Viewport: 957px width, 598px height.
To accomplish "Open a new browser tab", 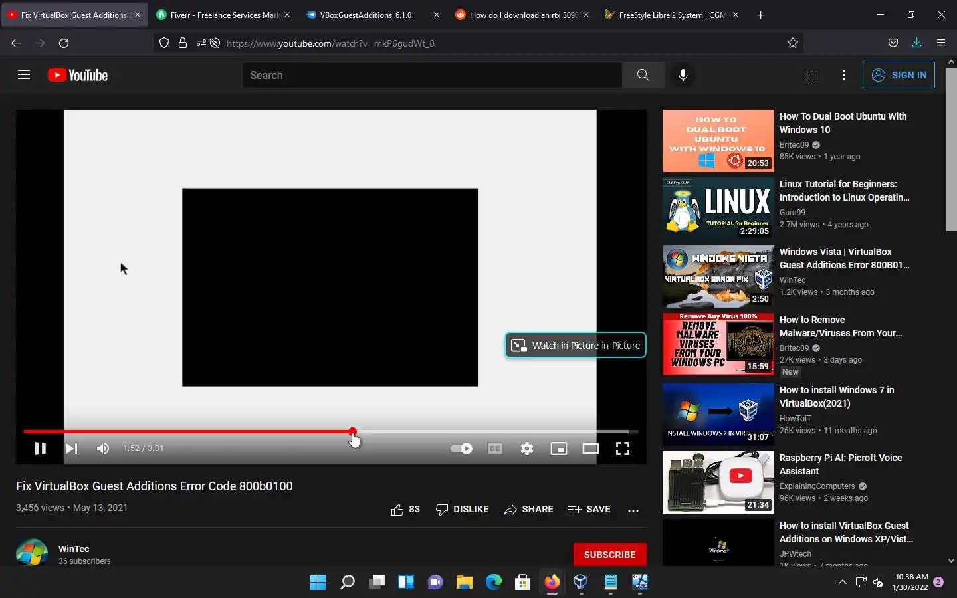I will 760,15.
